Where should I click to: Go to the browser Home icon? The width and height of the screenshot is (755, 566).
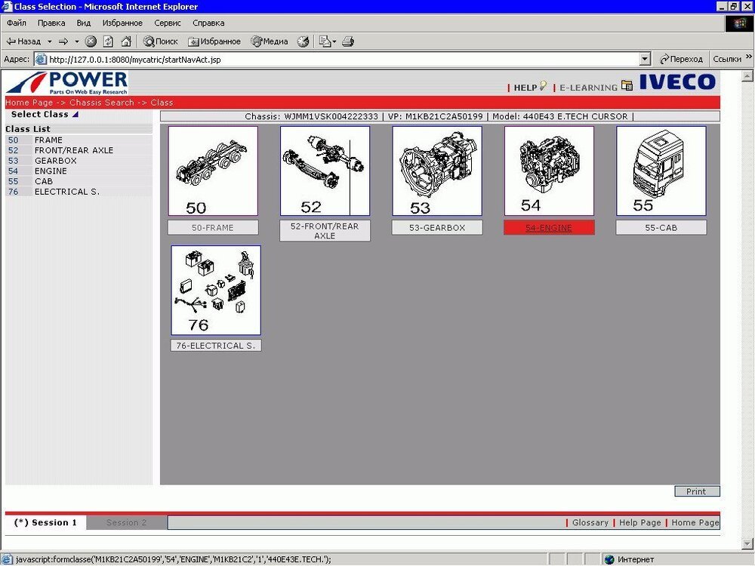(x=126, y=42)
